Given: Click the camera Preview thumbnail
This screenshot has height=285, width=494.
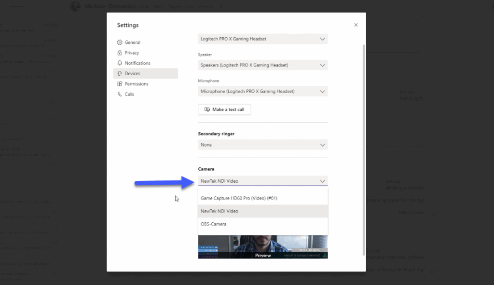Looking at the screenshot, I should [x=263, y=247].
